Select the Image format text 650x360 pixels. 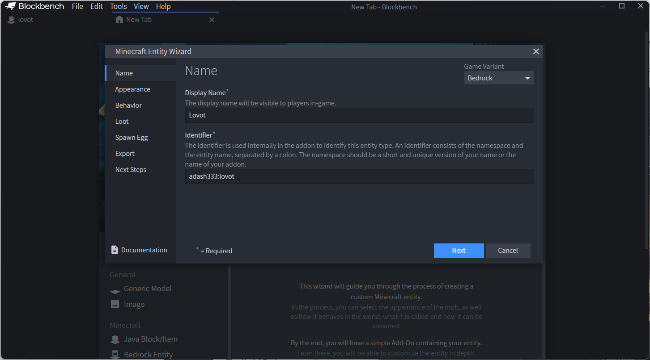(x=134, y=304)
